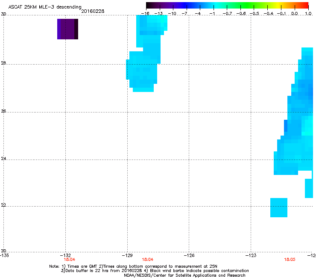Click the latitude label "20"
The image size is (316, 278).
click(x=3, y=251)
